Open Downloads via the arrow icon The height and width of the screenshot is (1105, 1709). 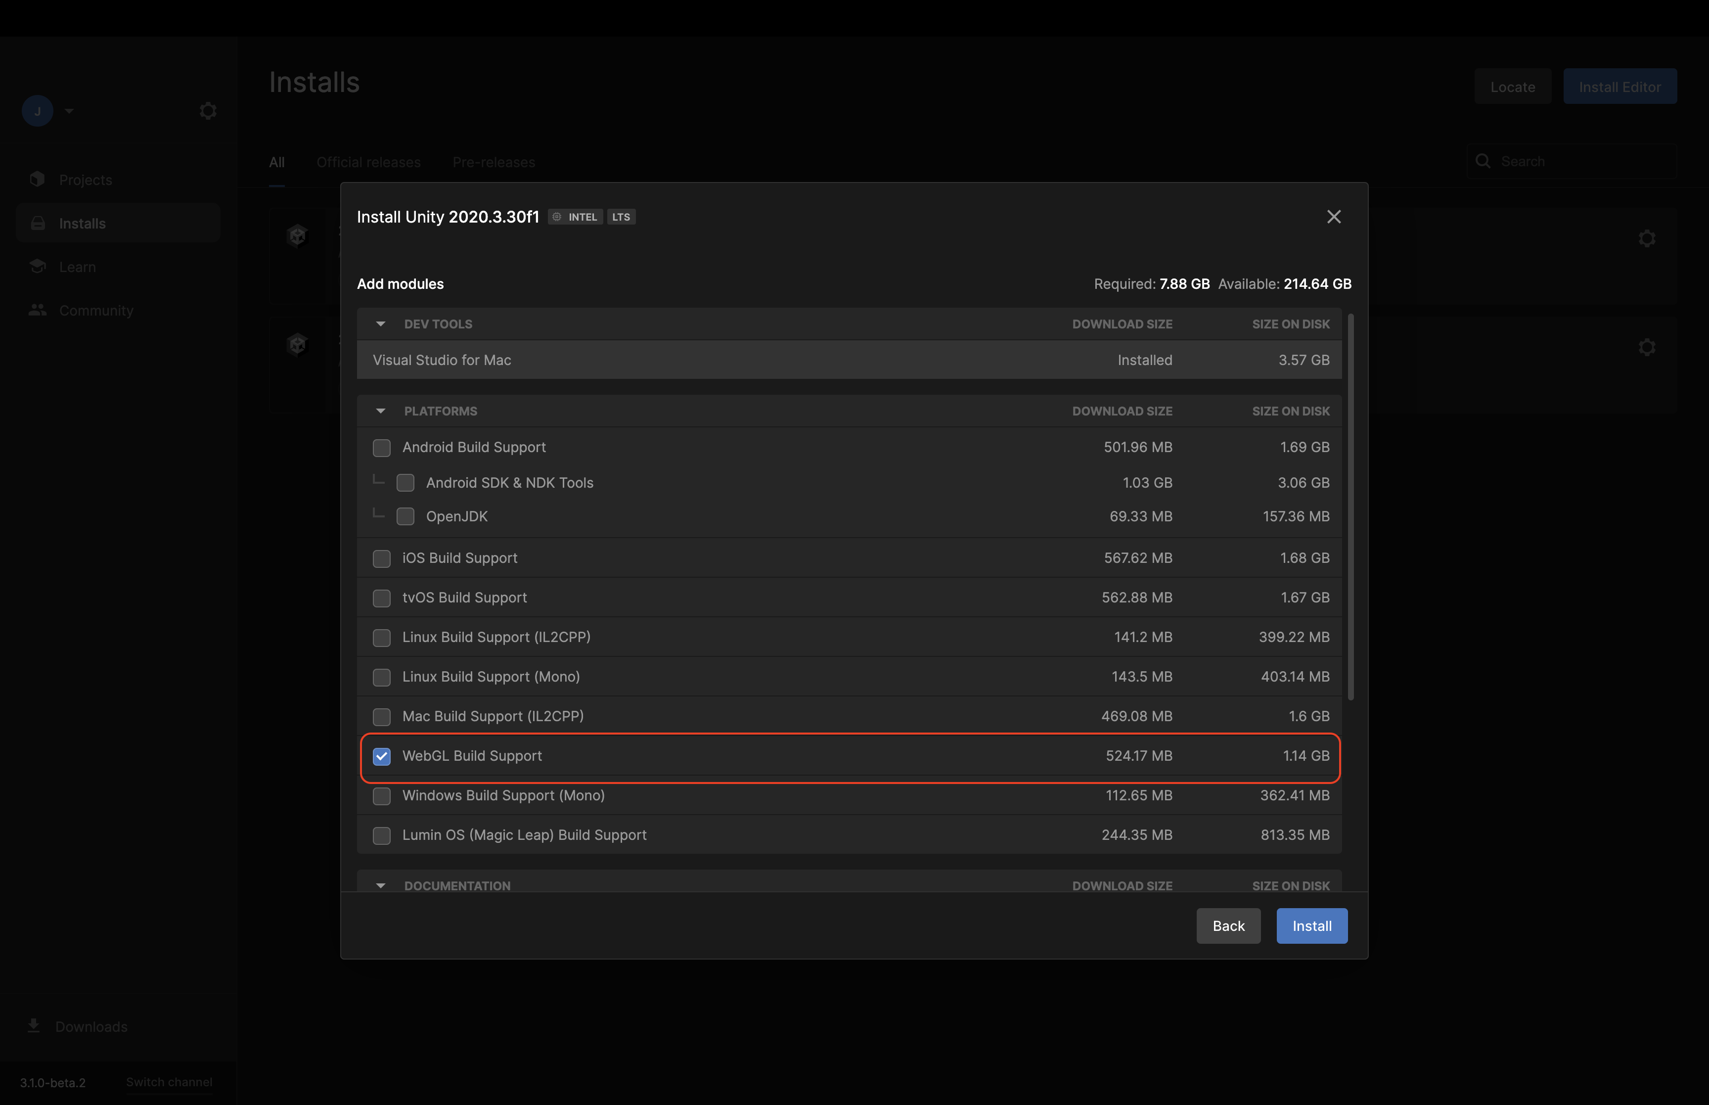click(34, 1025)
